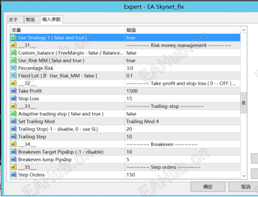The width and height of the screenshot is (258, 197).
Task: Click the icon beside Breakeven Jump PipsInp
Action: (x=14, y=159)
